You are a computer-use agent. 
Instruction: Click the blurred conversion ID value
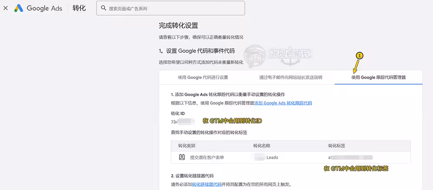tap(183, 121)
